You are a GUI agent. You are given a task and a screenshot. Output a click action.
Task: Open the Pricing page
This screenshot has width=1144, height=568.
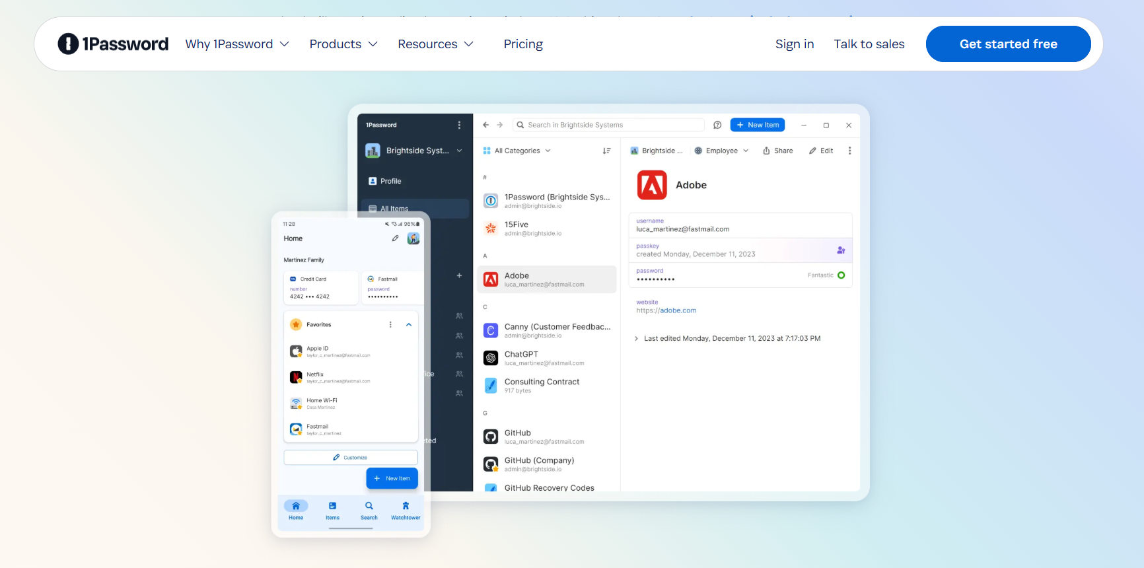click(523, 44)
